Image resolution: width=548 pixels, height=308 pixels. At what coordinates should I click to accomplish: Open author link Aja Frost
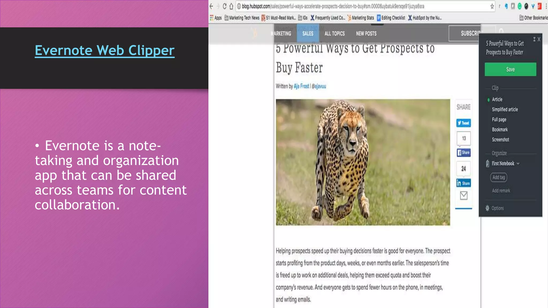click(x=301, y=86)
